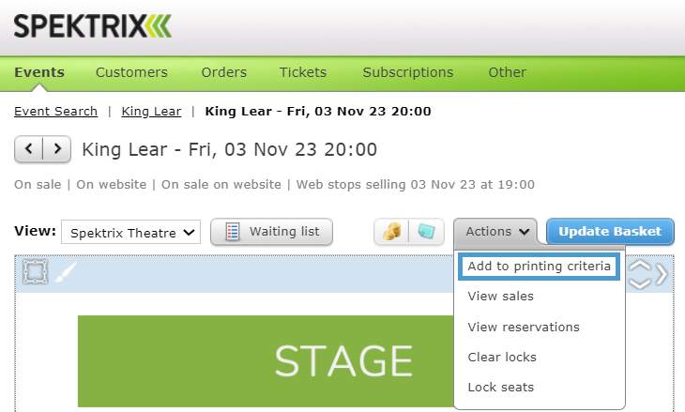Pan seating plan right with chevron

point(662,274)
